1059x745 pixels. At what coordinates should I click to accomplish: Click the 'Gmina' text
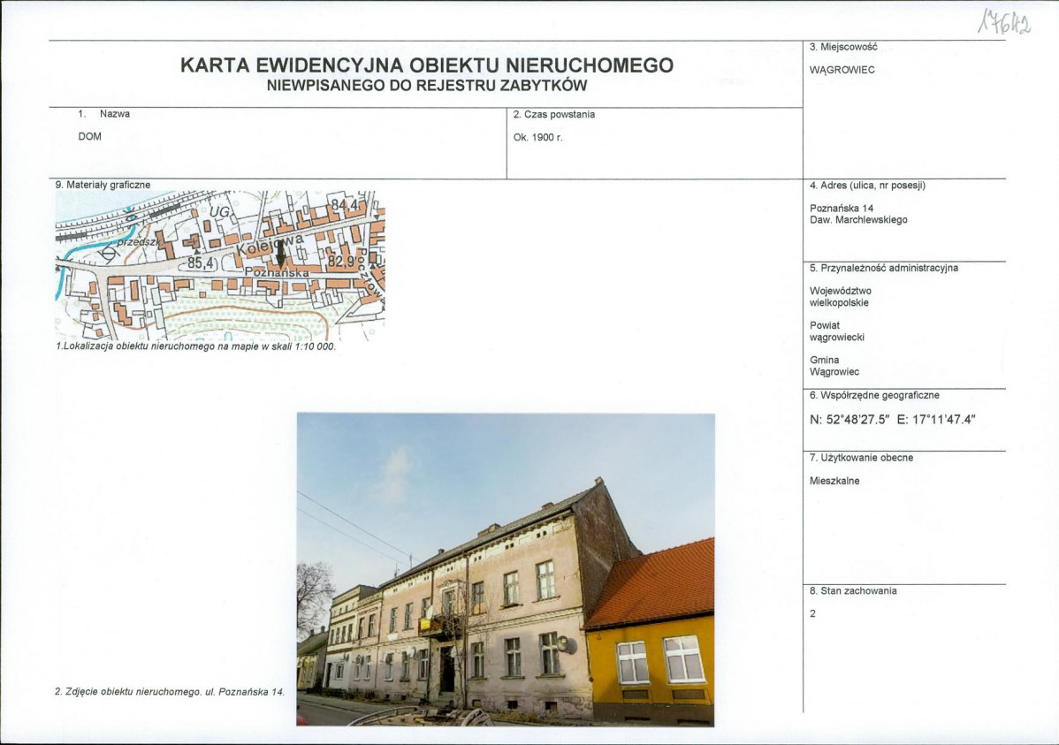coord(824,360)
